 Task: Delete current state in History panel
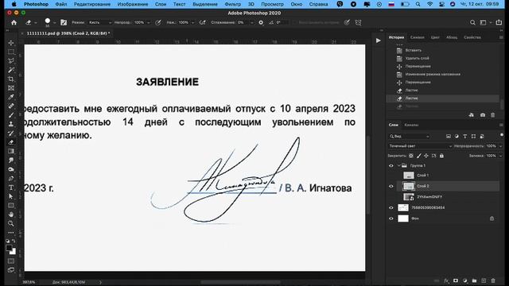[493, 114]
